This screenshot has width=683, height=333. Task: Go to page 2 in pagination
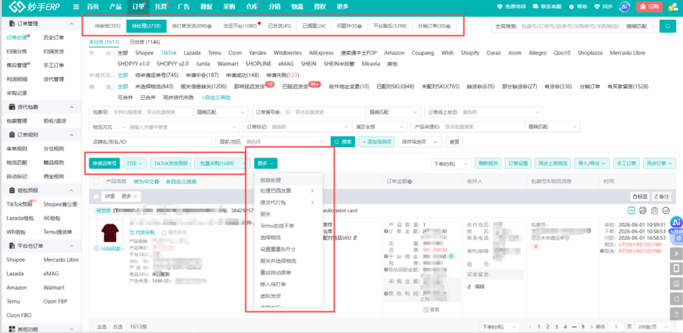548,326
